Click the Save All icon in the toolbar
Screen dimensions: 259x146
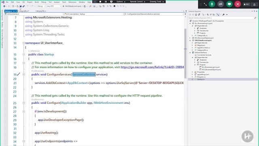click(23, 6)
